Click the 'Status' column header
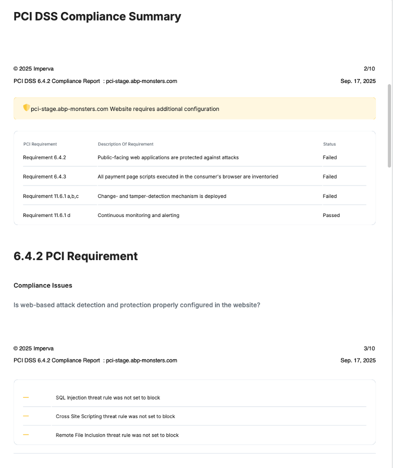The image size is (393, 468). (329, 144)
